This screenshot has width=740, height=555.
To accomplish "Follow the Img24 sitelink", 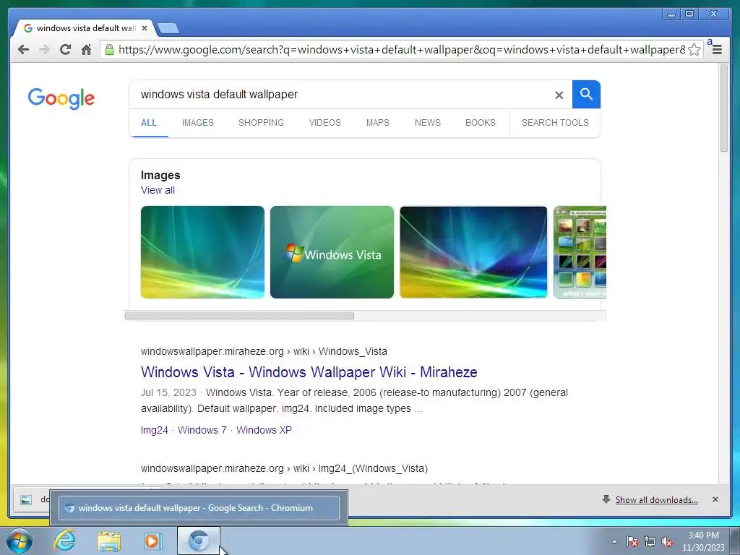I will 155,430.
